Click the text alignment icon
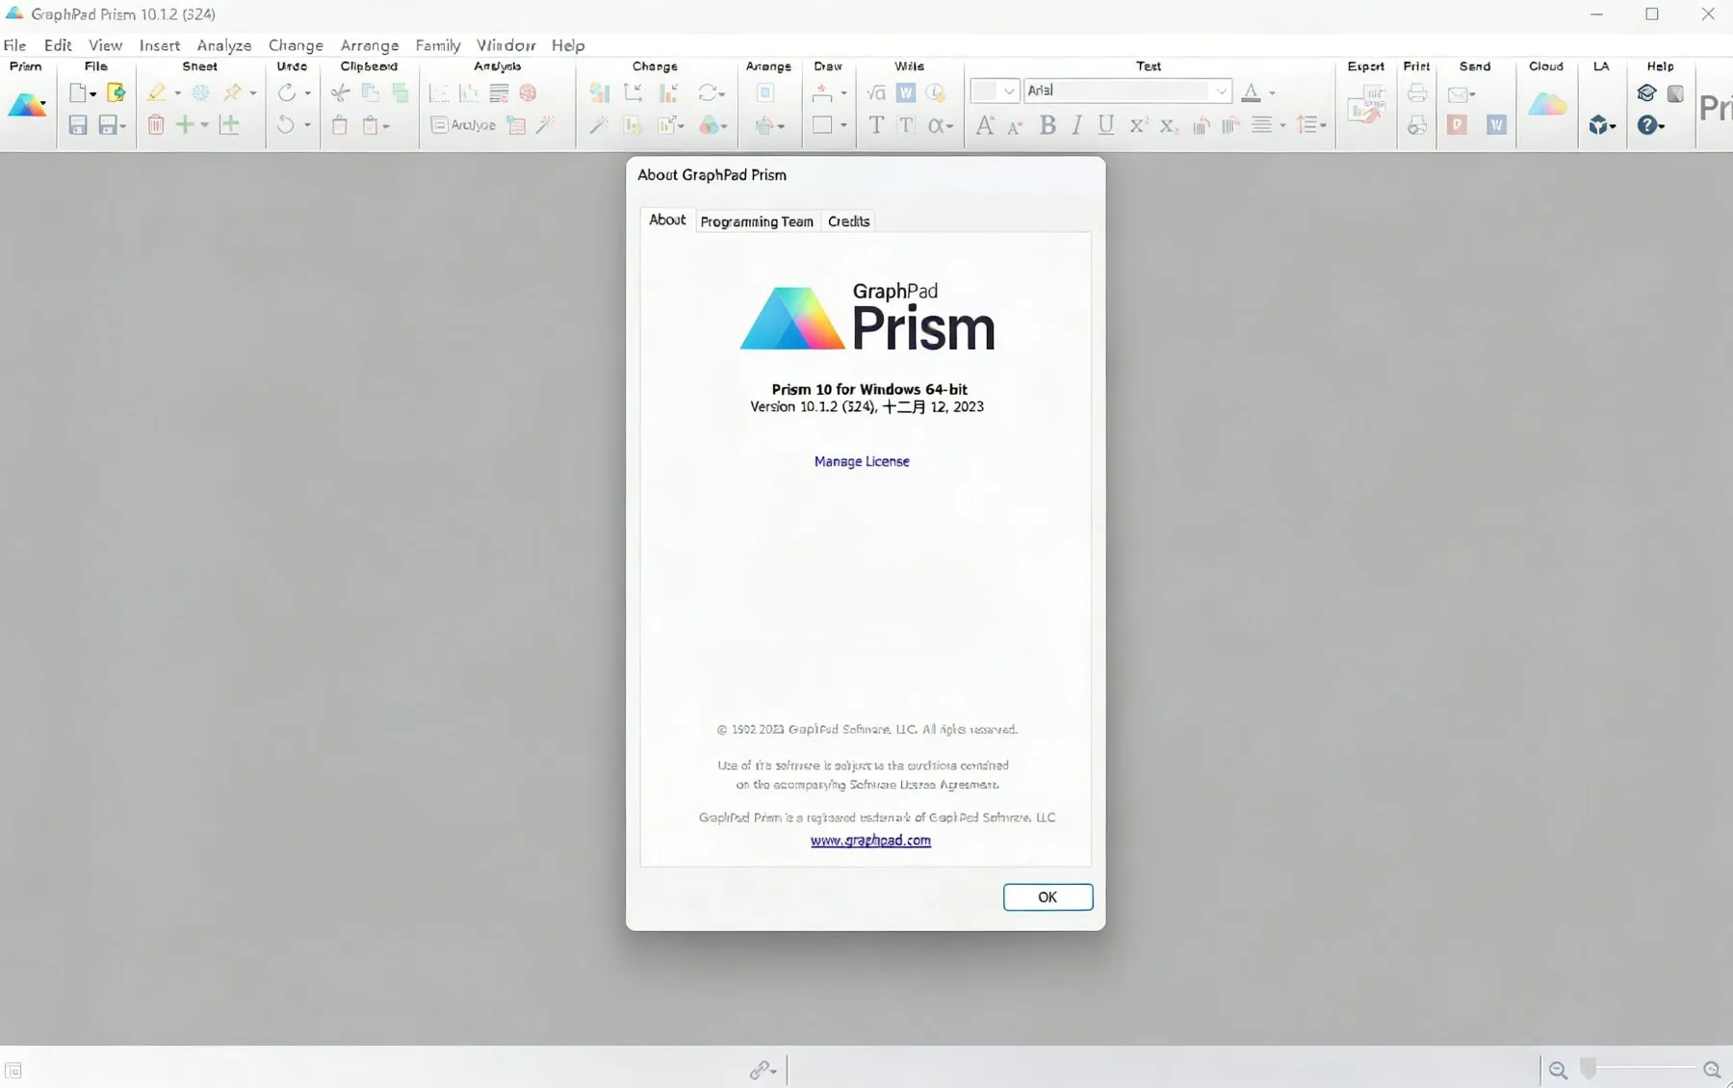The height and width of the screenshot is (1088, 1733). click(x=1261, y=125)
